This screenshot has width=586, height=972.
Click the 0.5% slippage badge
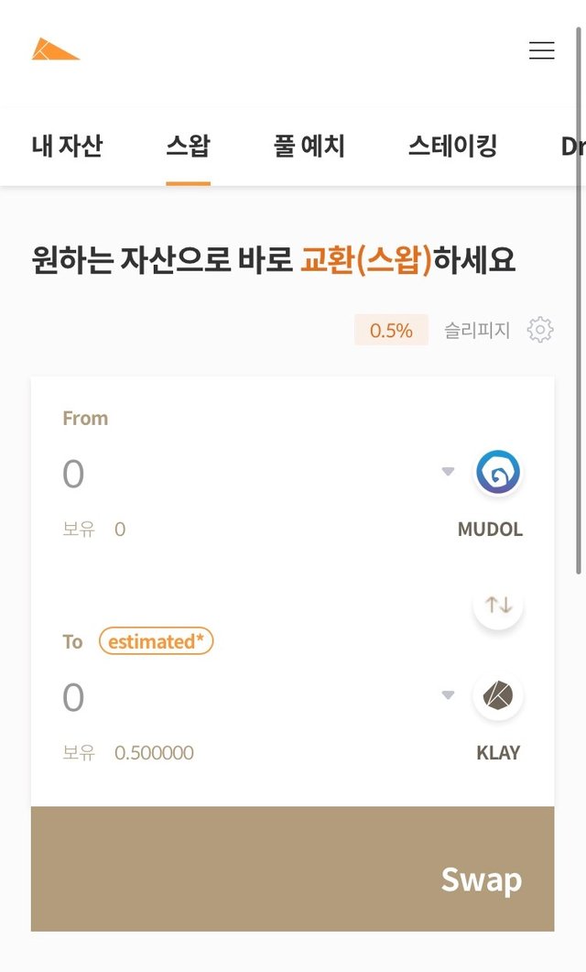tap(391, 331)
